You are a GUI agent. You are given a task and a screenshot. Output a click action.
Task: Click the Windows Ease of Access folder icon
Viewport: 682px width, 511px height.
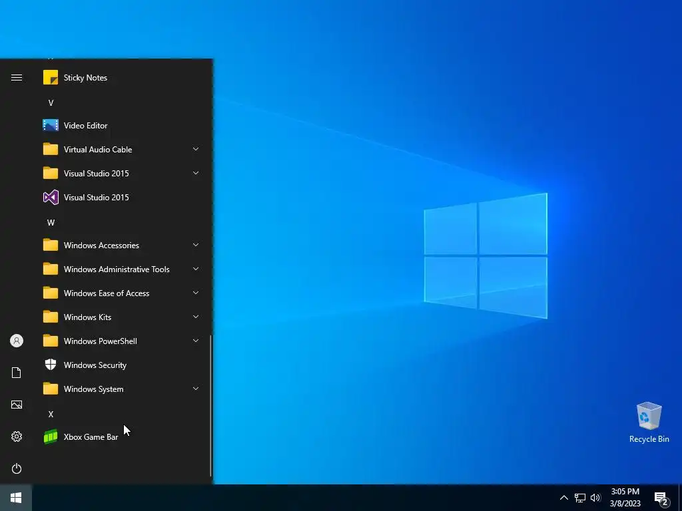pyautogui.click(x=51, y=293)
